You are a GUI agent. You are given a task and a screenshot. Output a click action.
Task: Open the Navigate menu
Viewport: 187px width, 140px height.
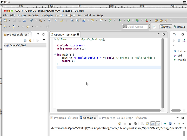coord(47,16)
